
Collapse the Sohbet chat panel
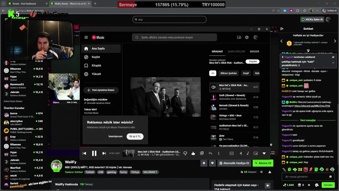[x=282, y=29]
